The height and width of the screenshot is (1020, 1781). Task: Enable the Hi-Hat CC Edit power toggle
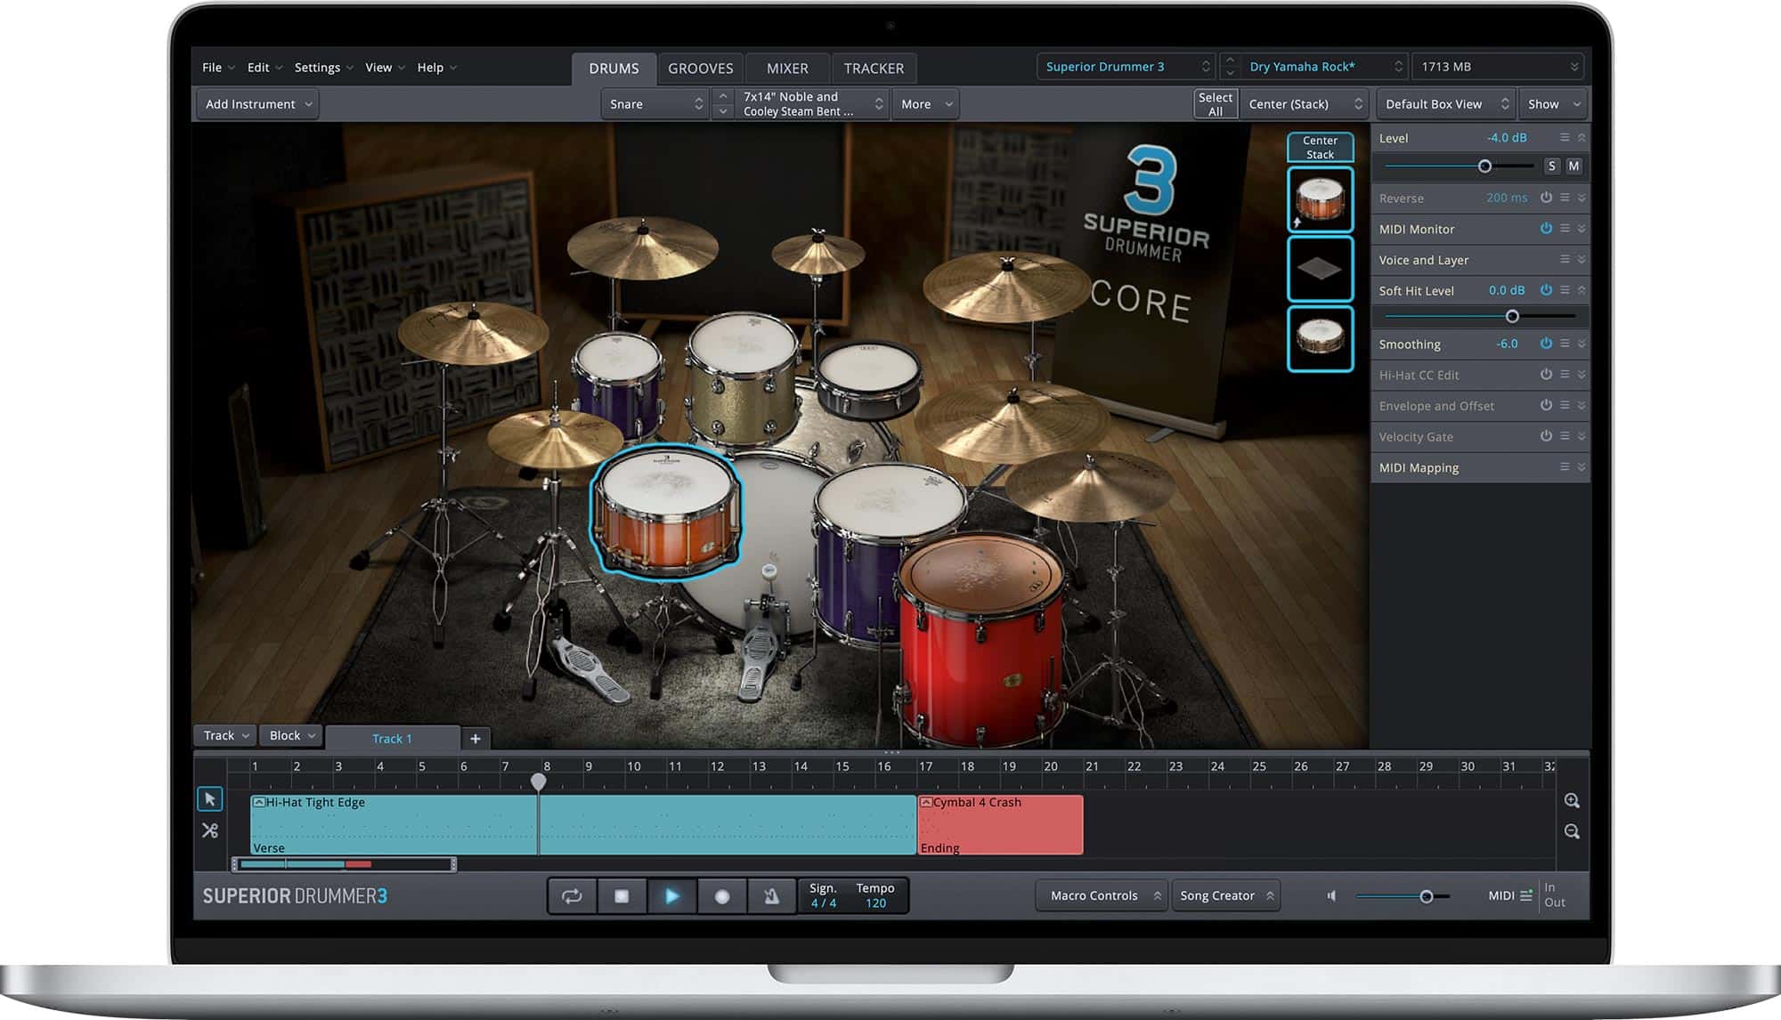pyautogui.click(x=1546, y=374)
